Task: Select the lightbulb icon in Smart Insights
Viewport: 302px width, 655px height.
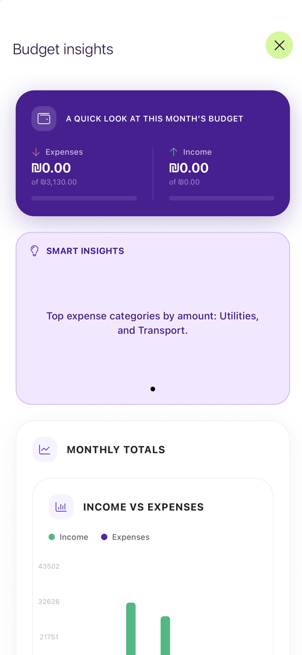Action: pos(34,251)
